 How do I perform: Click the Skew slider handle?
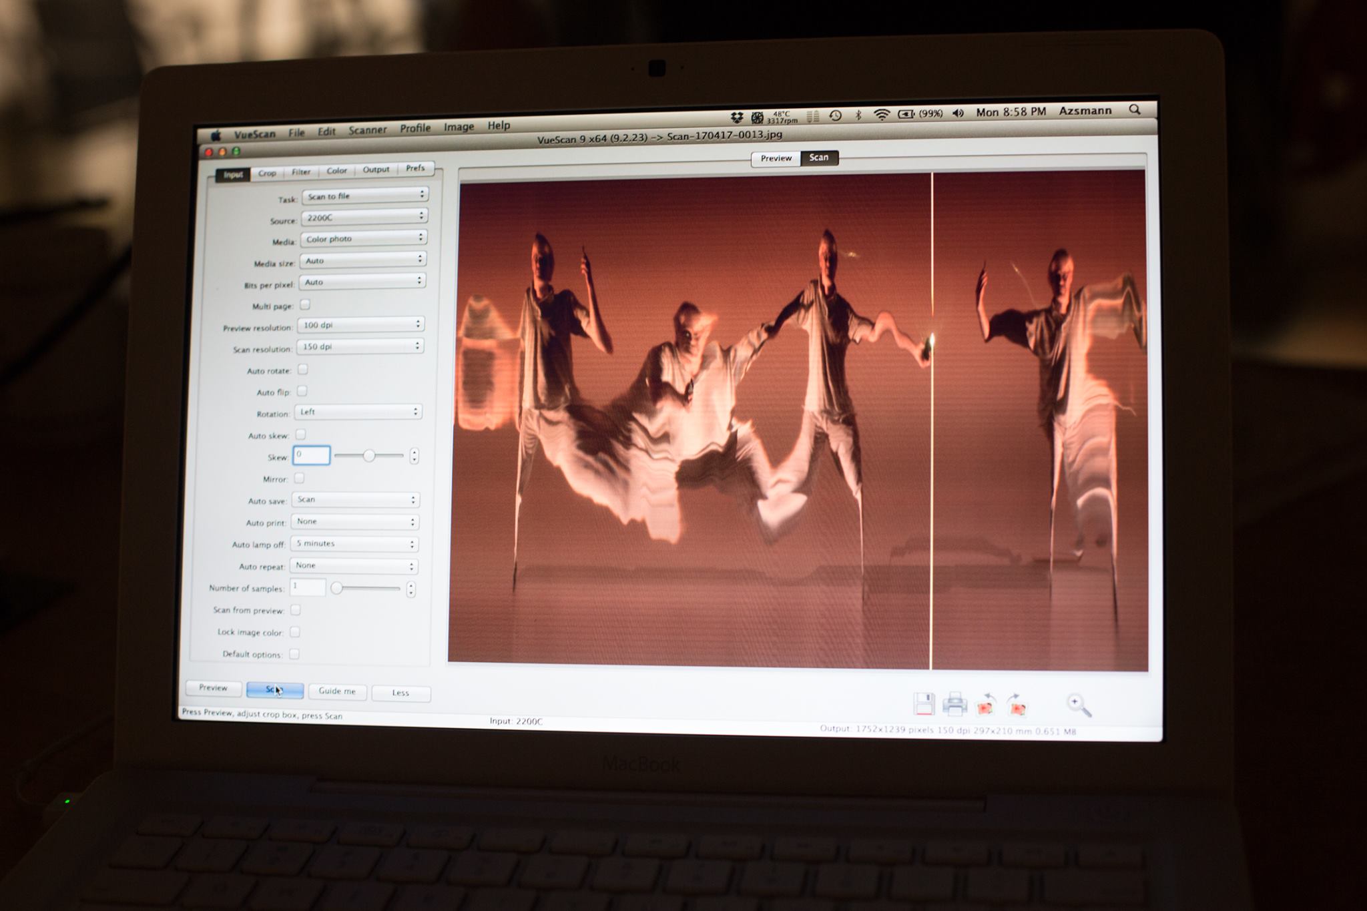pos(368,455)
